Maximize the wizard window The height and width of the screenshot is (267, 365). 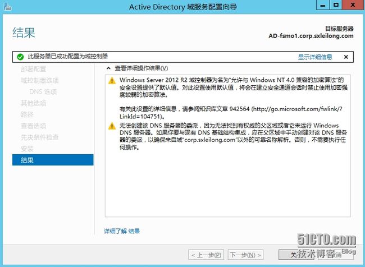(336, 5)
